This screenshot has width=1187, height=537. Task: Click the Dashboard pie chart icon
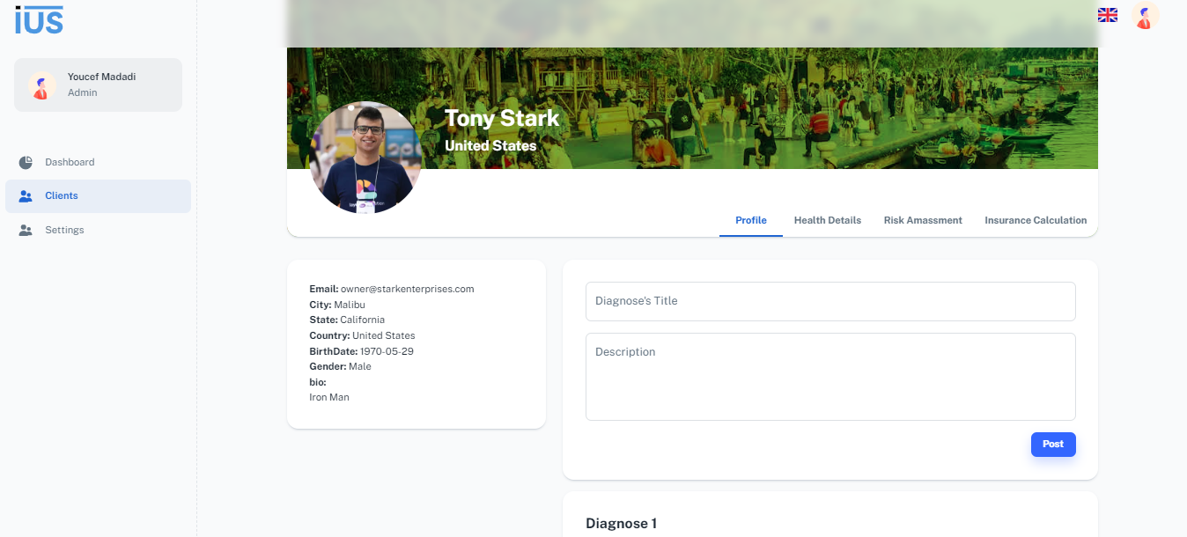(x=26, y=162)
